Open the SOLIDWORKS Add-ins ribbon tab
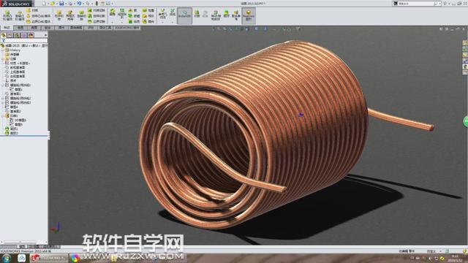Image resolution: width=468 pixels, height=263 pixels. click(x=127, y=28)
